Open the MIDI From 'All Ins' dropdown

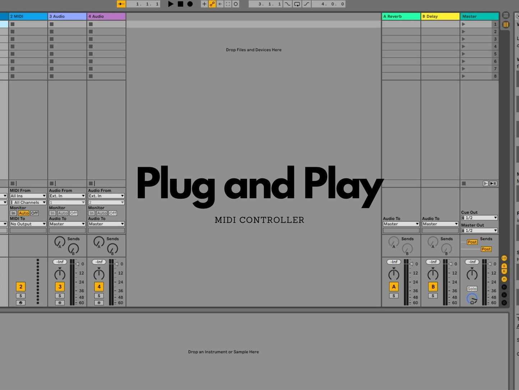click(x=28, y=196)
